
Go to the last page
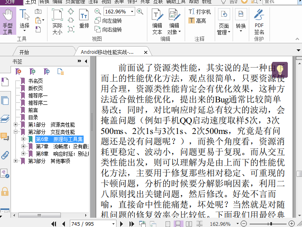[x=132, y=224]
